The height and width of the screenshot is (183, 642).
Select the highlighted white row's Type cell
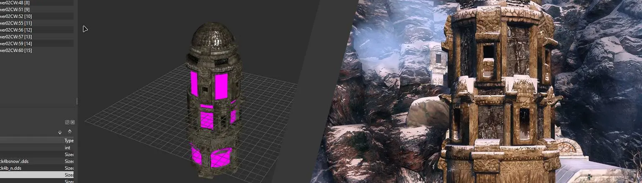point(69,175)
